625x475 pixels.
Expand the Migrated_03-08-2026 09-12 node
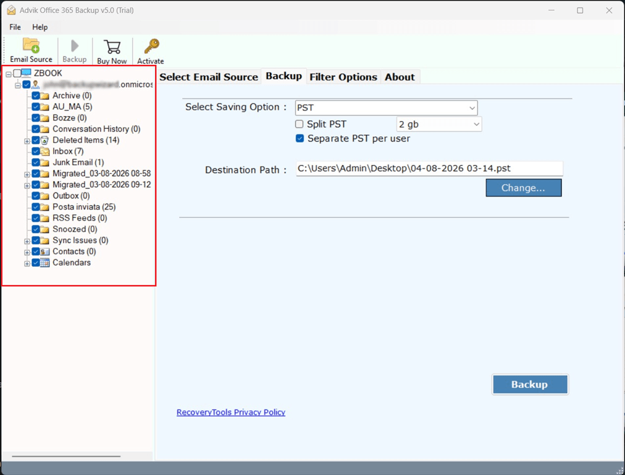tap(27, 186)
